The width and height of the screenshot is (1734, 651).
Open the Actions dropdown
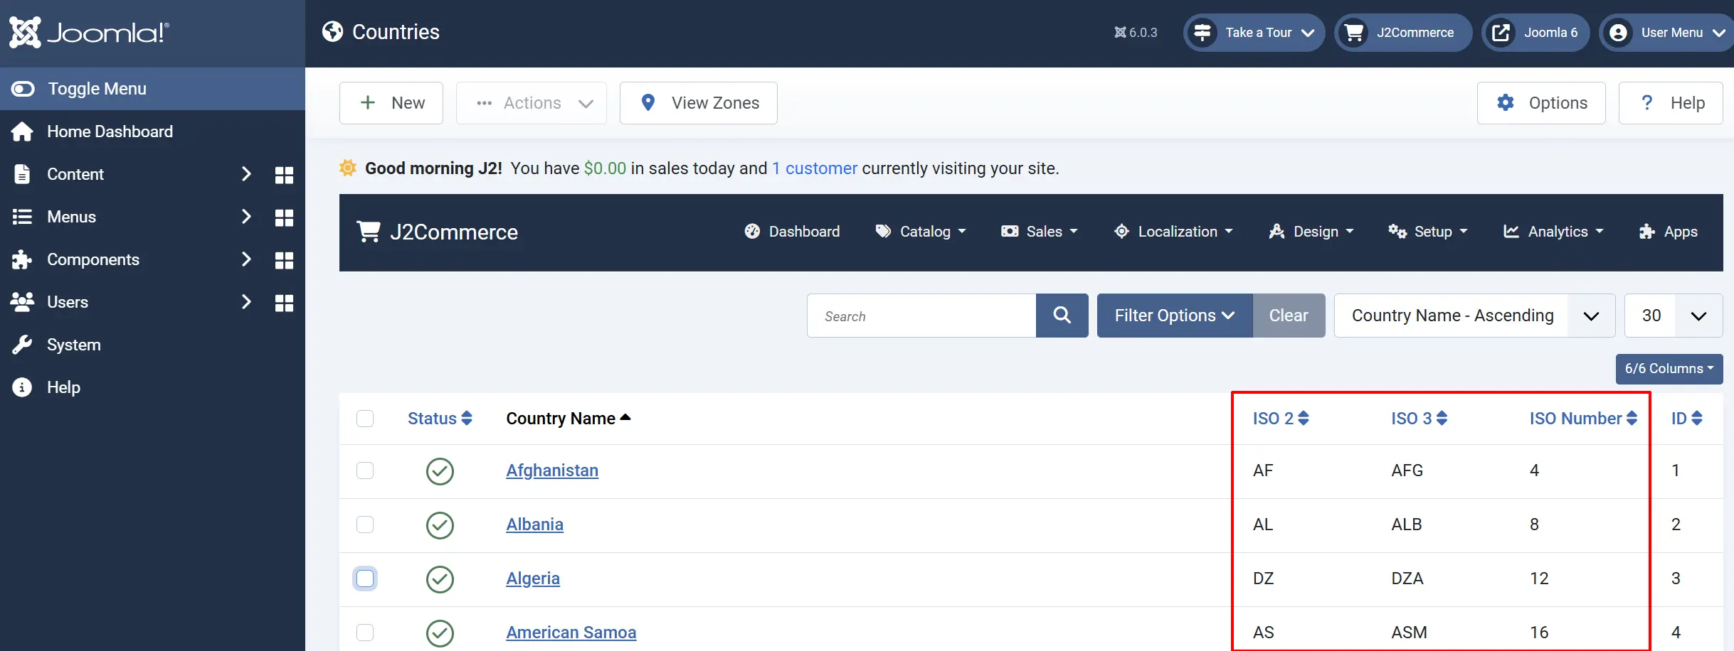pyautogui.click(x=532, y=103)
